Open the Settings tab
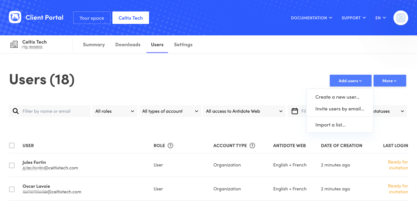417x201 pixels. pyautogui.click(x=183, y=45)
